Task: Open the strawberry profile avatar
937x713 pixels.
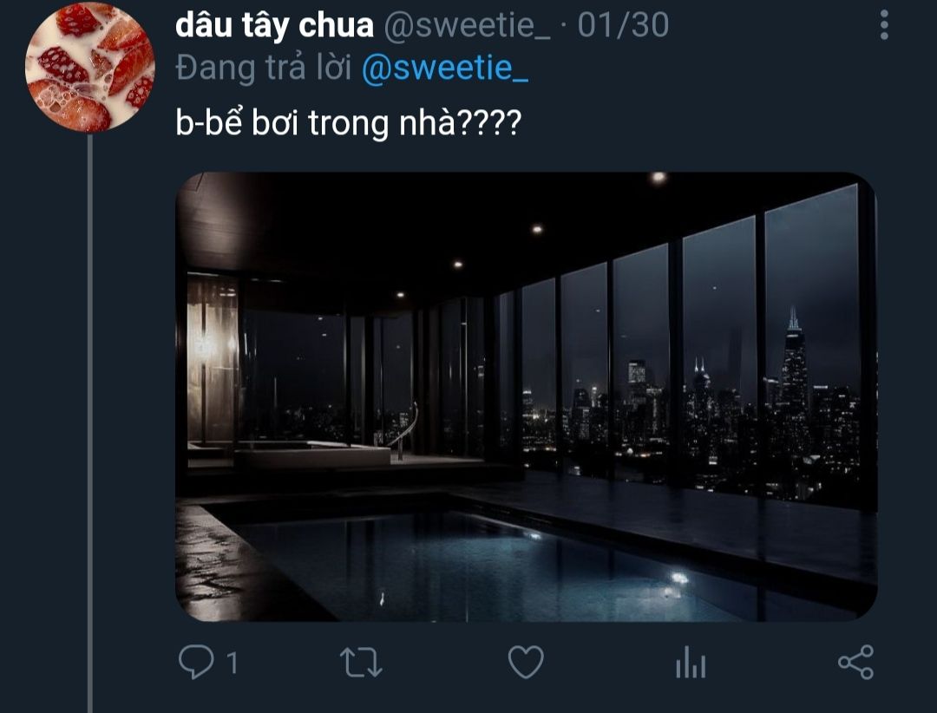Action: coord(90,67)
